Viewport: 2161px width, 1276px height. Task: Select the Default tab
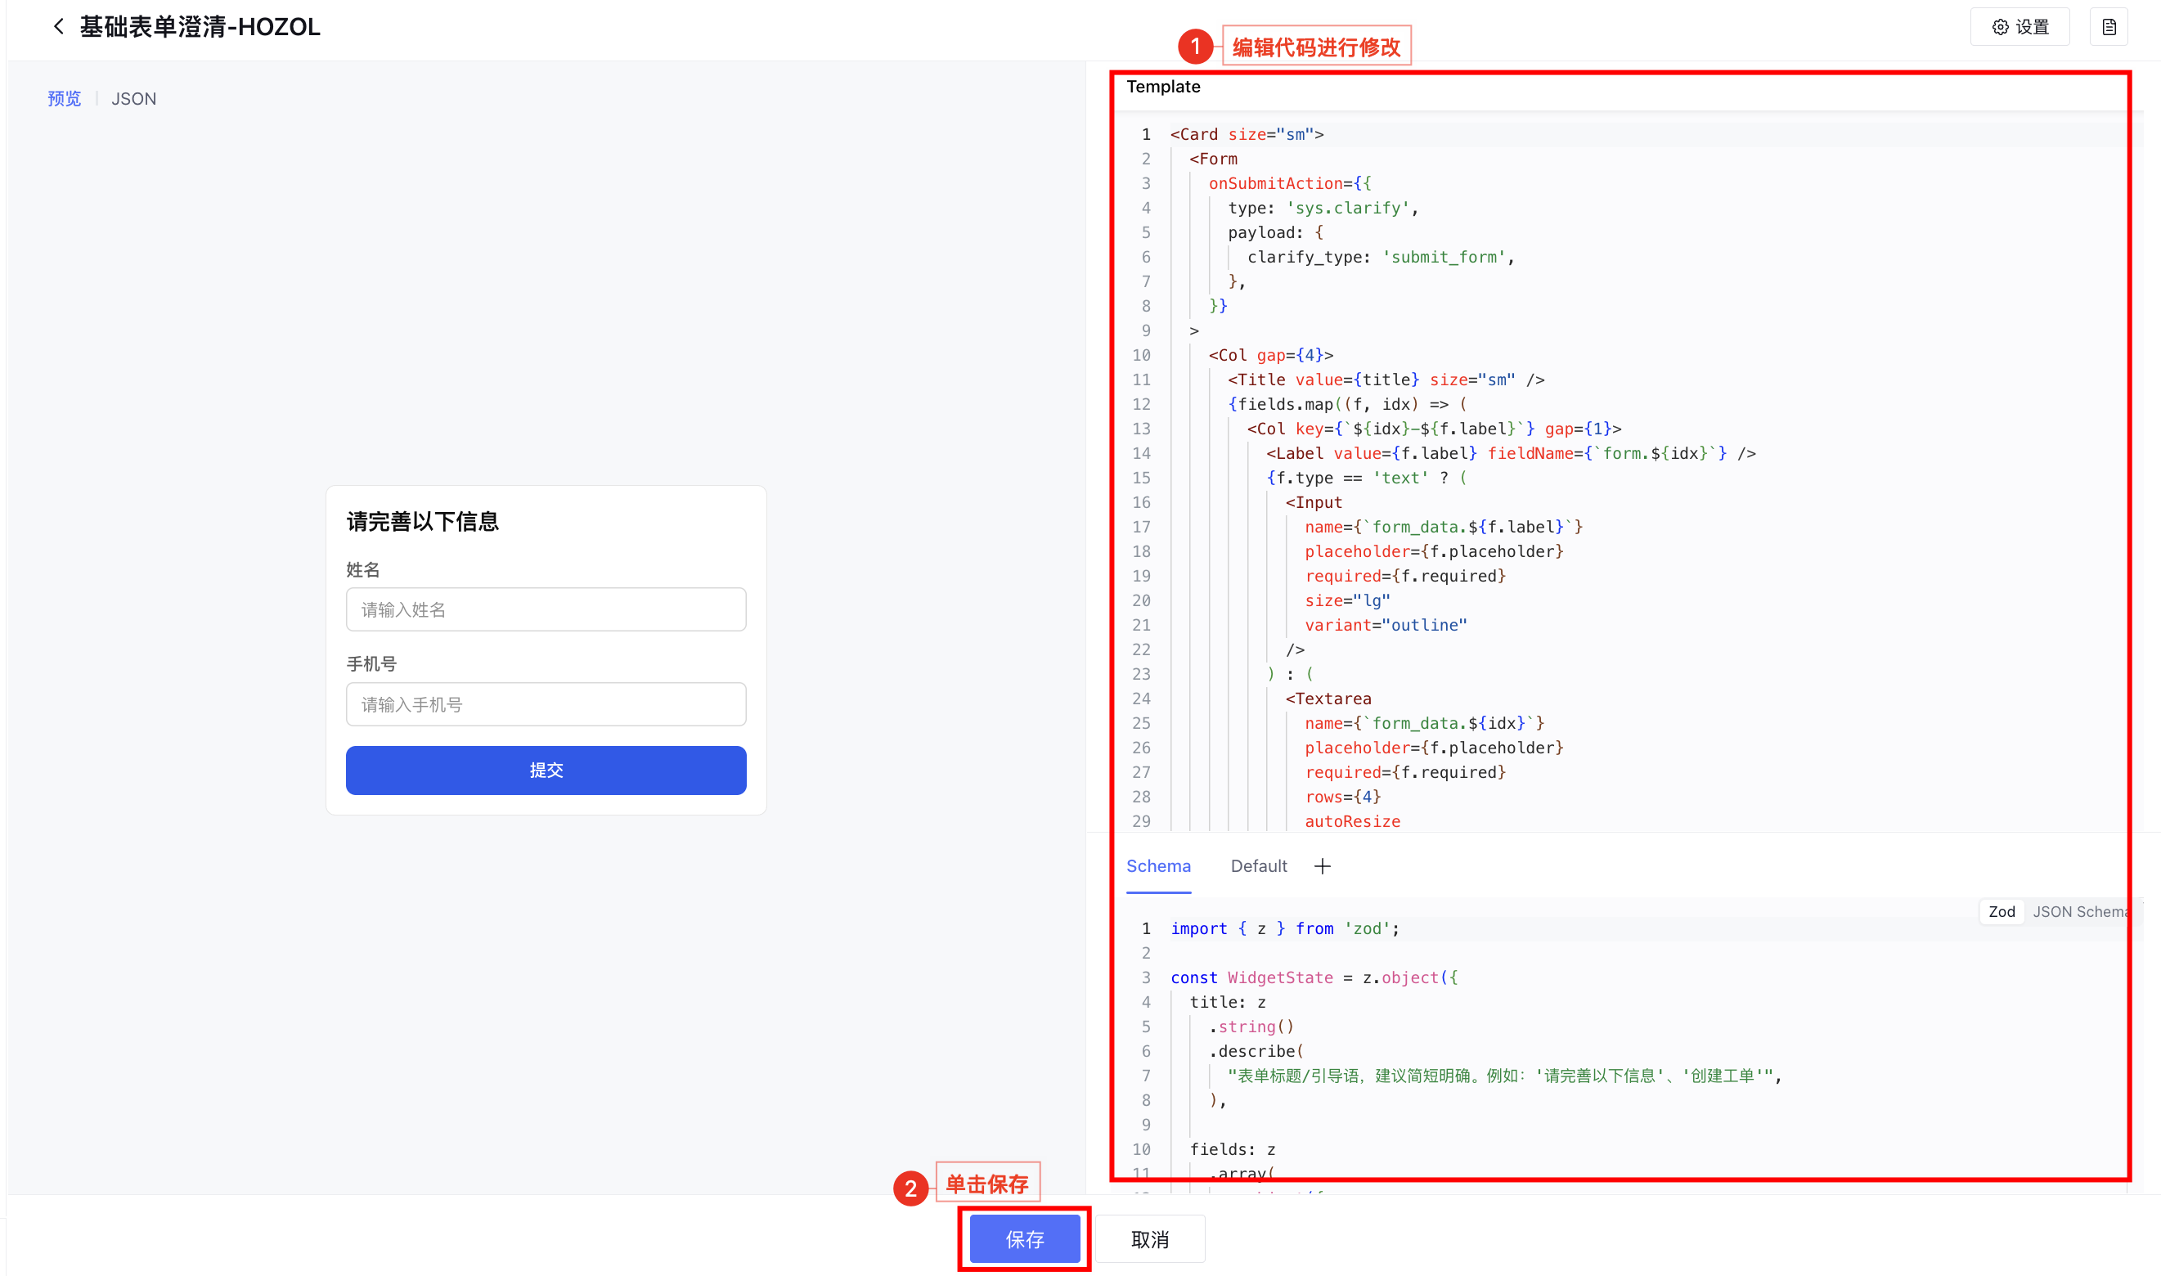1259,866
